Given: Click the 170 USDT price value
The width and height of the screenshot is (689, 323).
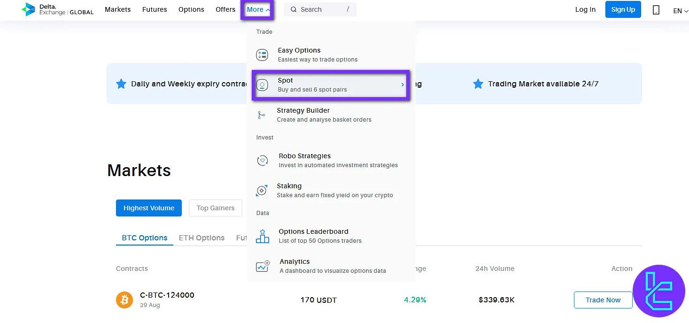Looking at the screenshot, I should (318, 300).
